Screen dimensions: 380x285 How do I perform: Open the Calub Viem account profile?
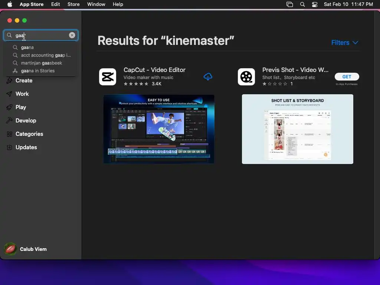pos(26,249)
